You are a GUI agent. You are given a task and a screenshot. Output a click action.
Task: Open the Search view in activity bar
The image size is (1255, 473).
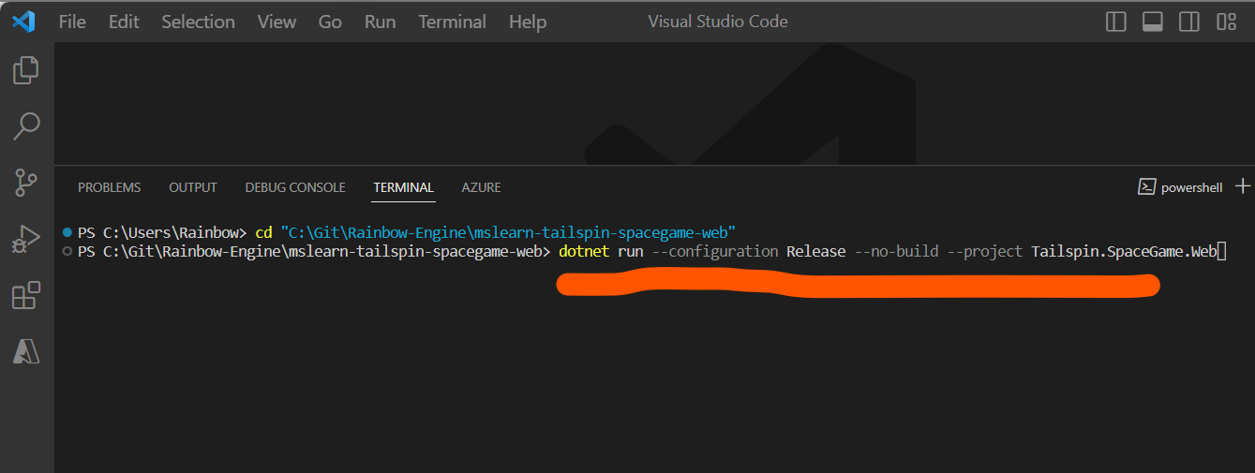pyautogui.click(x=25, y=126)
